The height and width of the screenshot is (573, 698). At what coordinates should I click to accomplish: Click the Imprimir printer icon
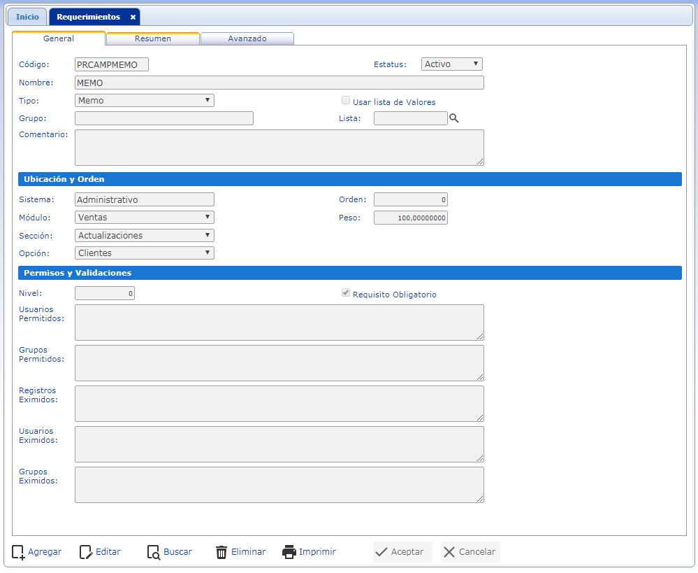(x=289, y=552)
